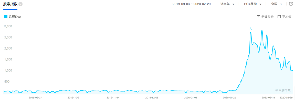Image resolution: width=295 pixels, height=100 pixels.
Task: Open the 全国 region dropdown
Action: tap(277, 4)
